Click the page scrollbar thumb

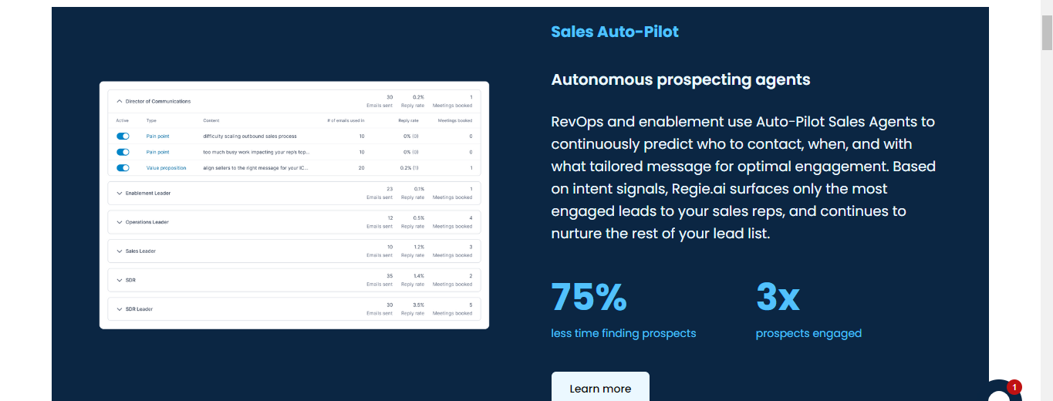tap(1047, 32)
